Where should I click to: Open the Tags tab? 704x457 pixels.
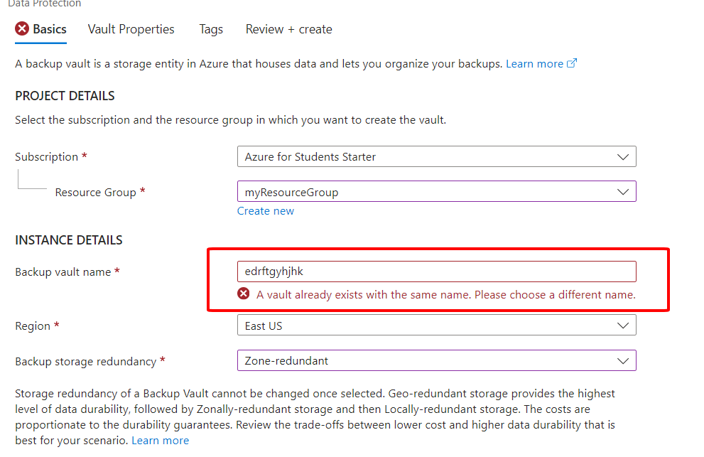click(x=211, y=29)
